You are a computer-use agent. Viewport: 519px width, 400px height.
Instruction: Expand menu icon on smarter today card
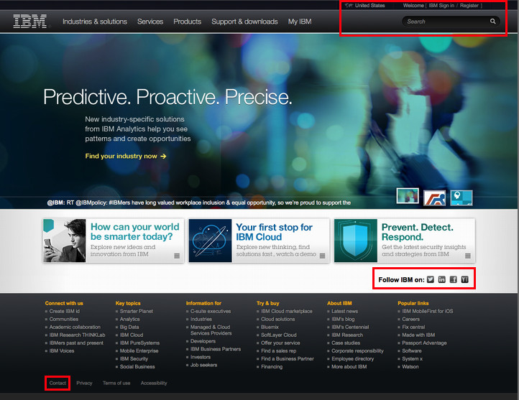[x=177, y=256]
